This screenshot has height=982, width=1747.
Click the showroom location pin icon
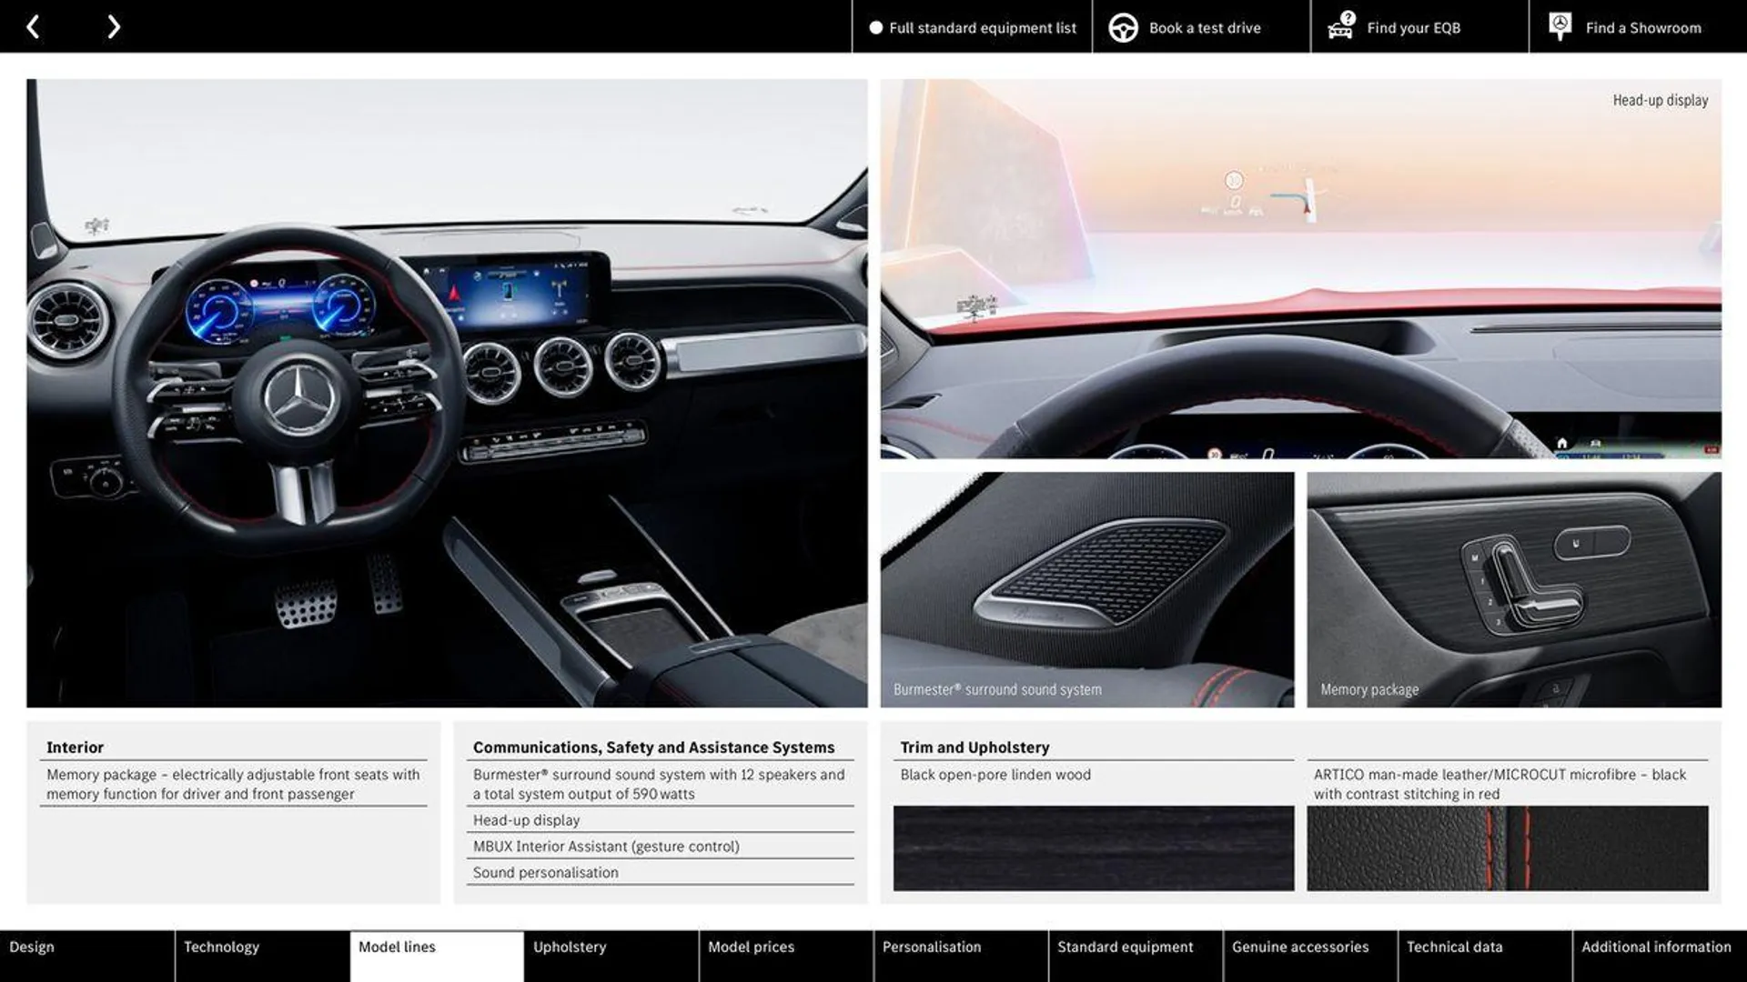point(1560,26)
